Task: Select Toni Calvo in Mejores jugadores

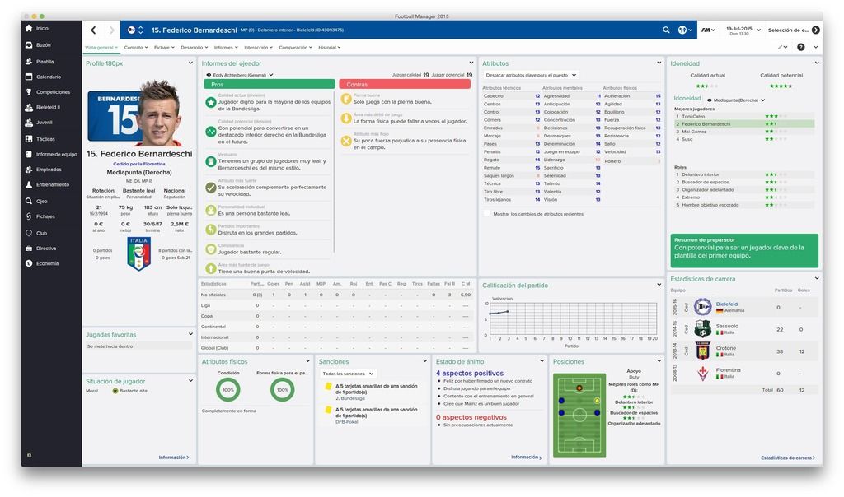Action: pyautogui.click(x=743, y=116)
